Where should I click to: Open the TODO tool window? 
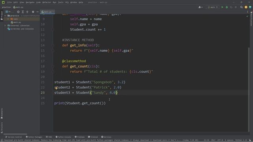49,137
